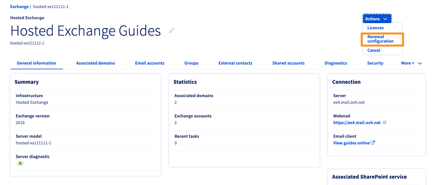Open the Security tab

[x=375, y=63]
